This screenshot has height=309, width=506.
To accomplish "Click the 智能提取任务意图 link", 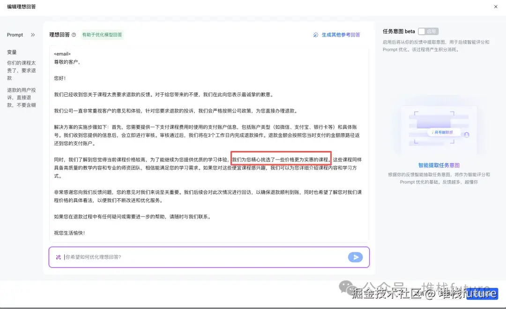I will point(439,165).
